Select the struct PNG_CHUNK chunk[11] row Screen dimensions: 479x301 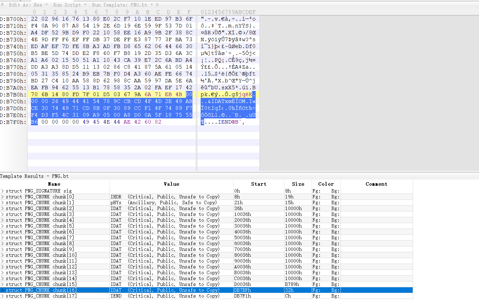click(x=206, y=261)
